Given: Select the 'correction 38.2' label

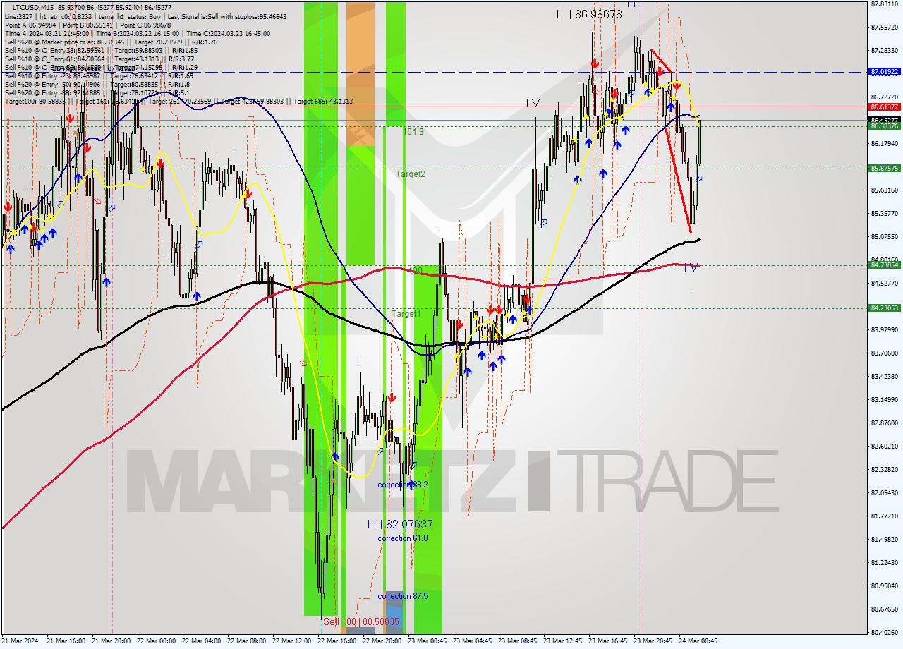Looking at the screenshot, I should pos(402,485).
